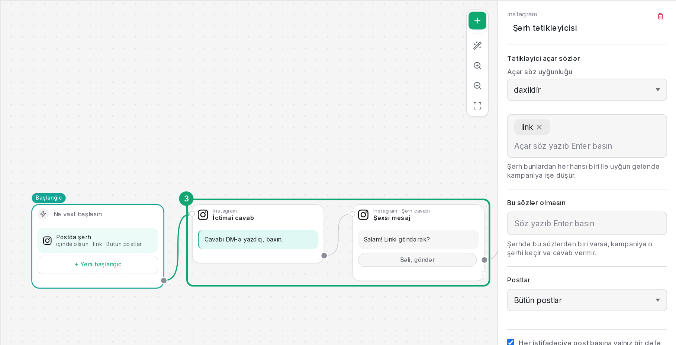Image resolution: width=676 pixels, height=345 pixels.
Task: Fit the flow view to screen
Action: [x=477, y=106]
